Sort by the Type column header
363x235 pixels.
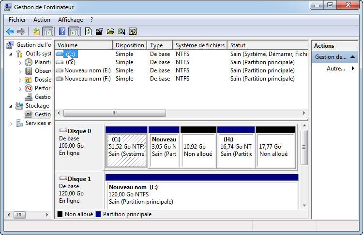click(x=160, y=45)
